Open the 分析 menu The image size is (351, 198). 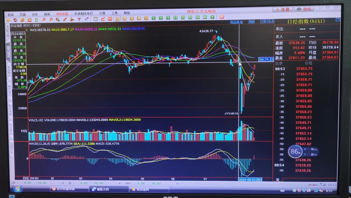35,14
